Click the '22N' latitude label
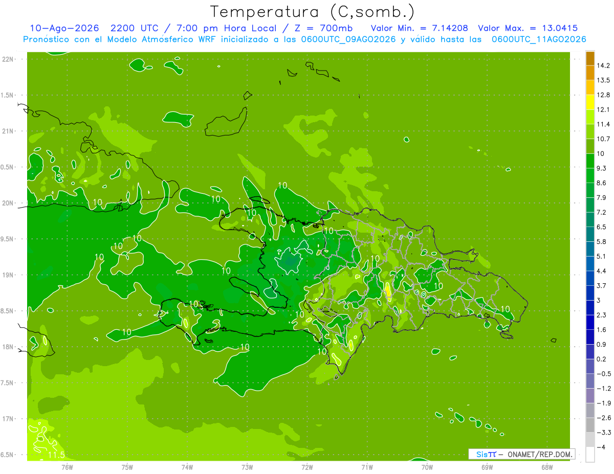The height and width of the screenshot is (474, 614). pyautogui.click(x=8, y=59)
